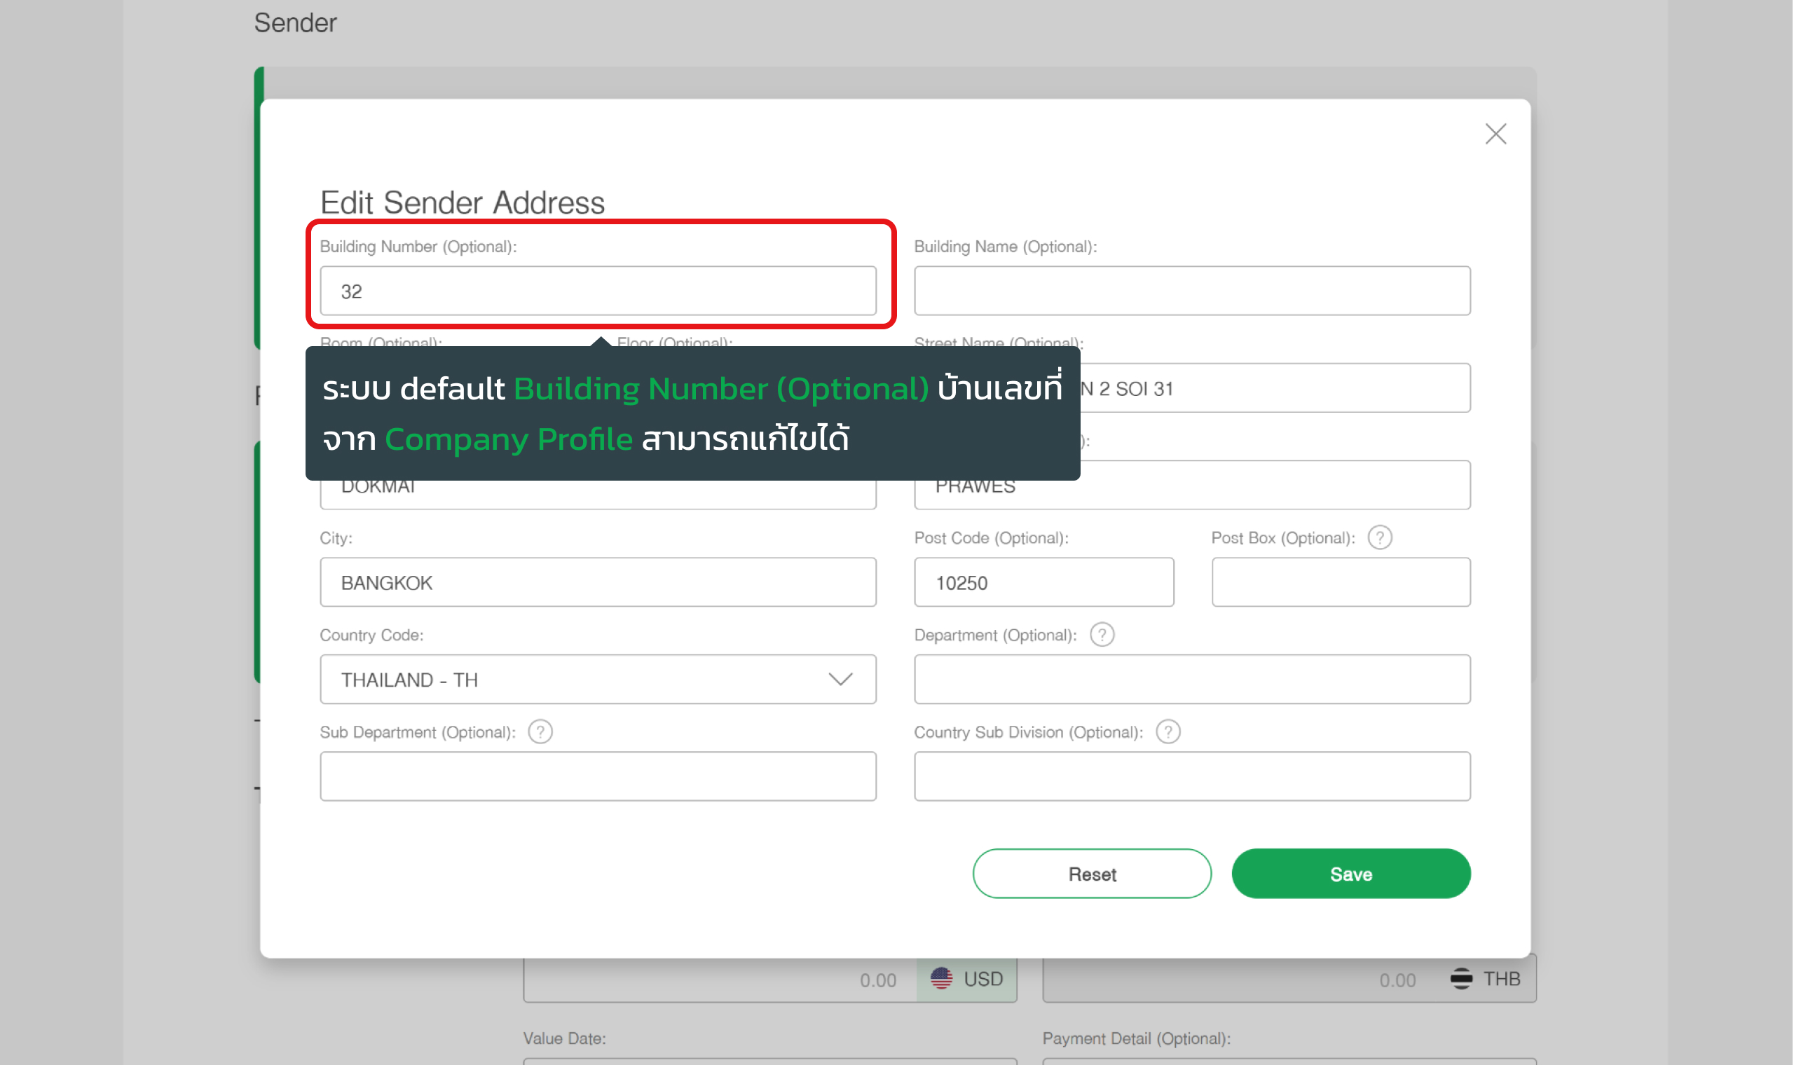Click the City field with BANGKOK
Image resolution: width=1794 pixels, height=1065 pixels.
[598, 582]
